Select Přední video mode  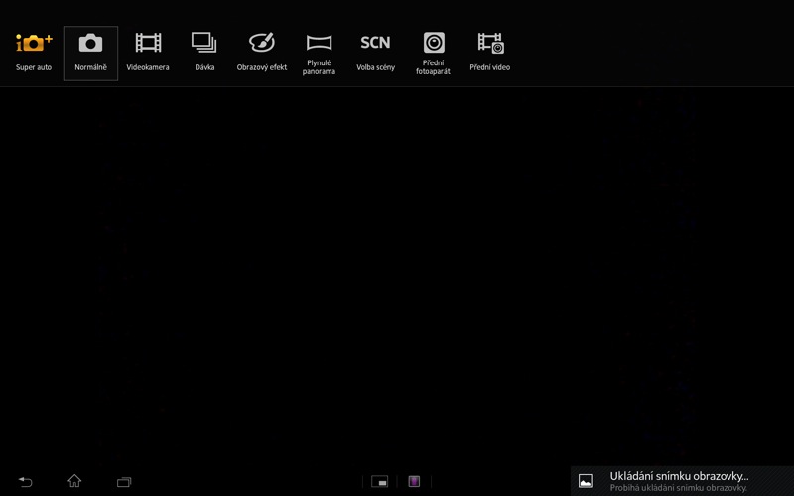489,54
